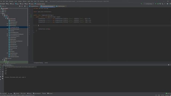The height and width of the screenshot is (96, 171).
Task: Select the SortingTesting tab in Run panel
Action: coord(8,65)
